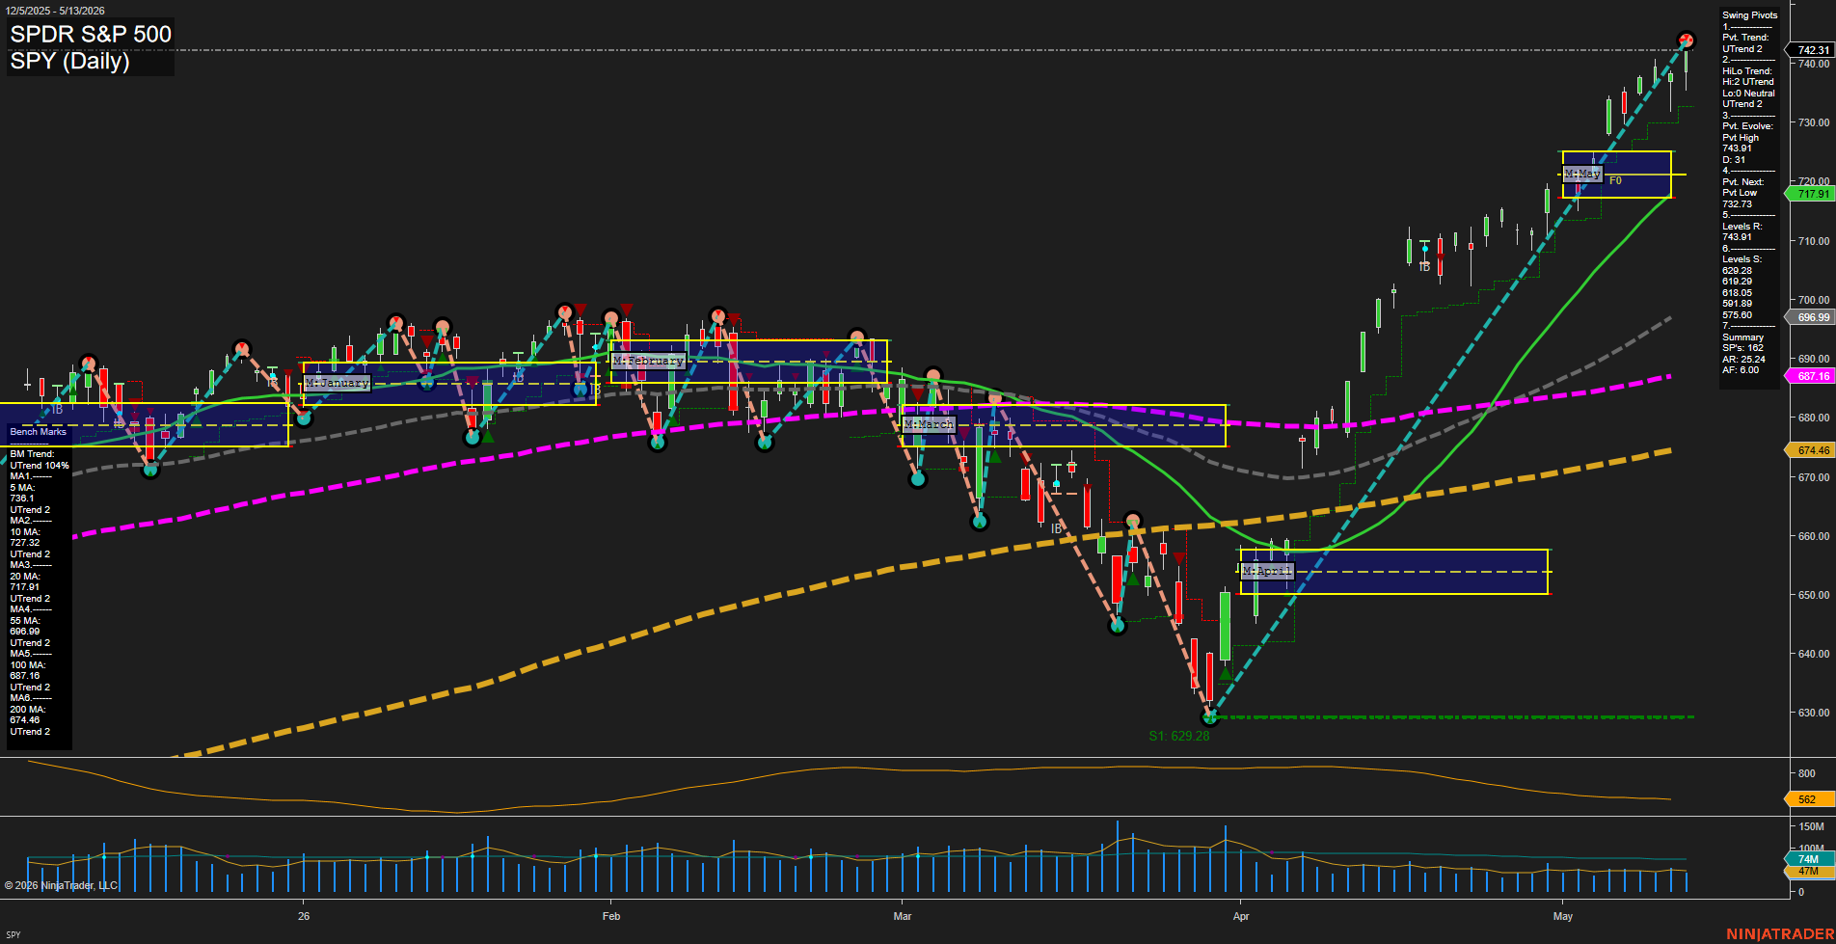Click the Levels R: 743.91 entry
Viewport: 1836px width, 944px height.
[1742, 231]
